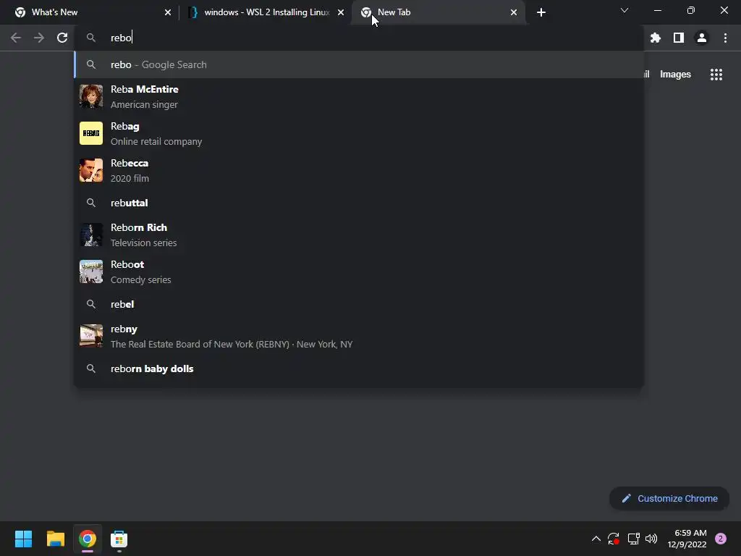Choose the reborn baby dolls suggestion
Screen dimensions: 741x556
(359, 368)
